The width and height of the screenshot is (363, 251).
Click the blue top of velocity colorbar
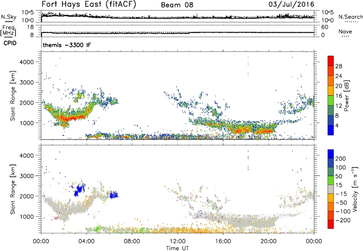(331, 154)
